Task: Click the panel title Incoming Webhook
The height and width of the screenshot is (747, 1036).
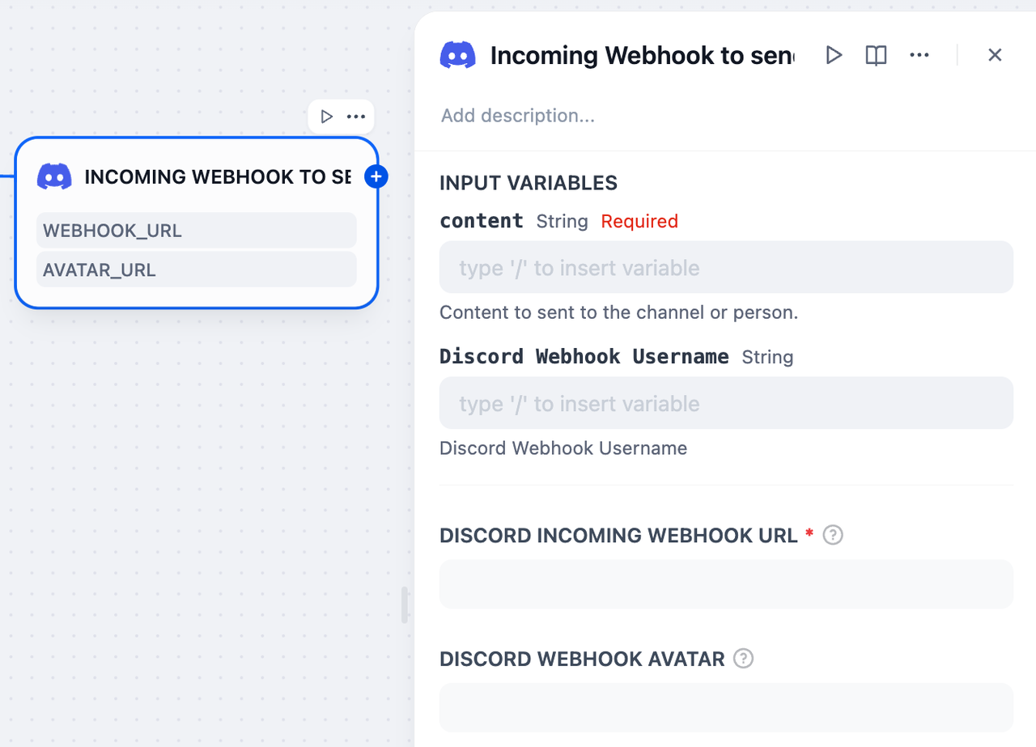Action: pyautogui.click(x=642, y=55)
